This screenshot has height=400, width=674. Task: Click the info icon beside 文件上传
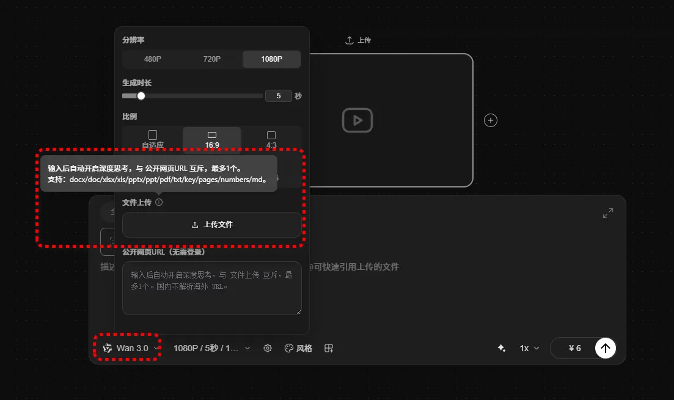(x=159, y=202)
